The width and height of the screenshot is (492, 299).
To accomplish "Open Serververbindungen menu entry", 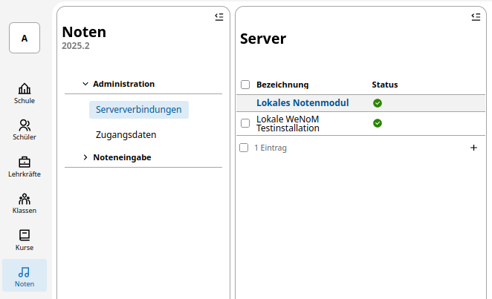I will point(139,110).
